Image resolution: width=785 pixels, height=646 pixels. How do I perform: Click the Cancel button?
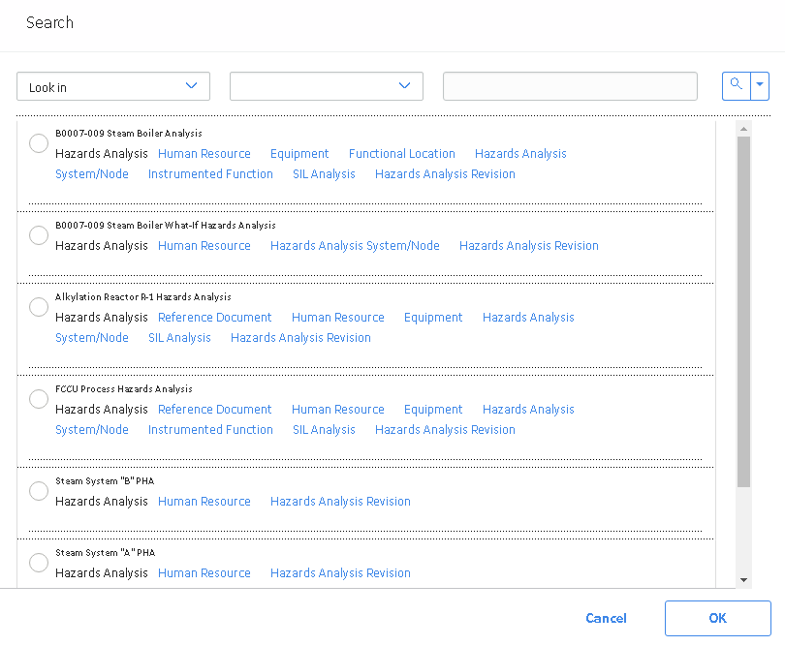(x=606, y=619)
